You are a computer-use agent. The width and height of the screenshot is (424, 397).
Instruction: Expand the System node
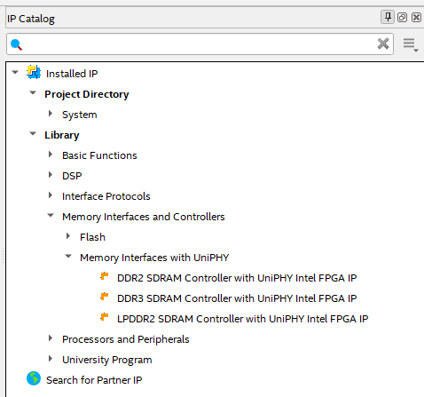coord(51,114)
